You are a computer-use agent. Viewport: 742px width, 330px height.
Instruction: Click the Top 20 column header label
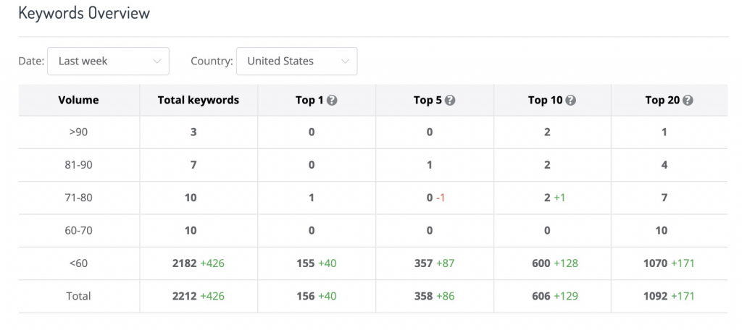[662, 100]
